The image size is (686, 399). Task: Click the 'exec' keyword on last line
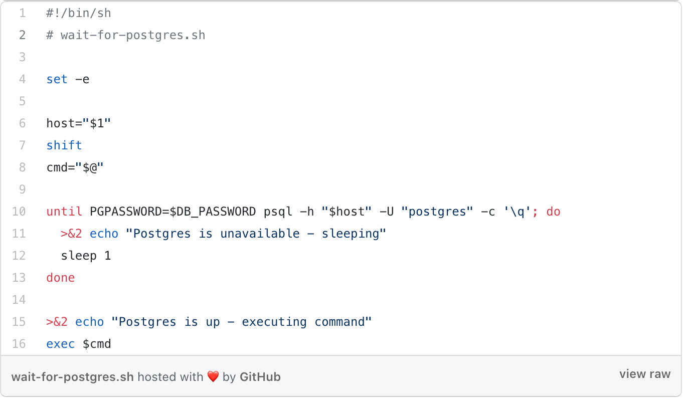tap(61, 344)
